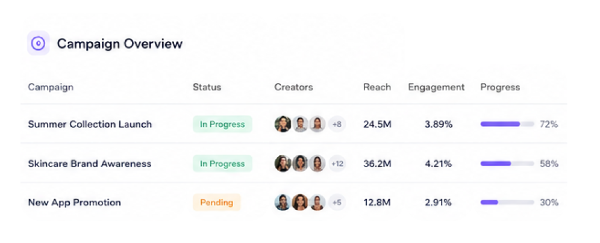Click the 72% progress bar
Viewport: 600px width, 243px height.
click(507, 124)
